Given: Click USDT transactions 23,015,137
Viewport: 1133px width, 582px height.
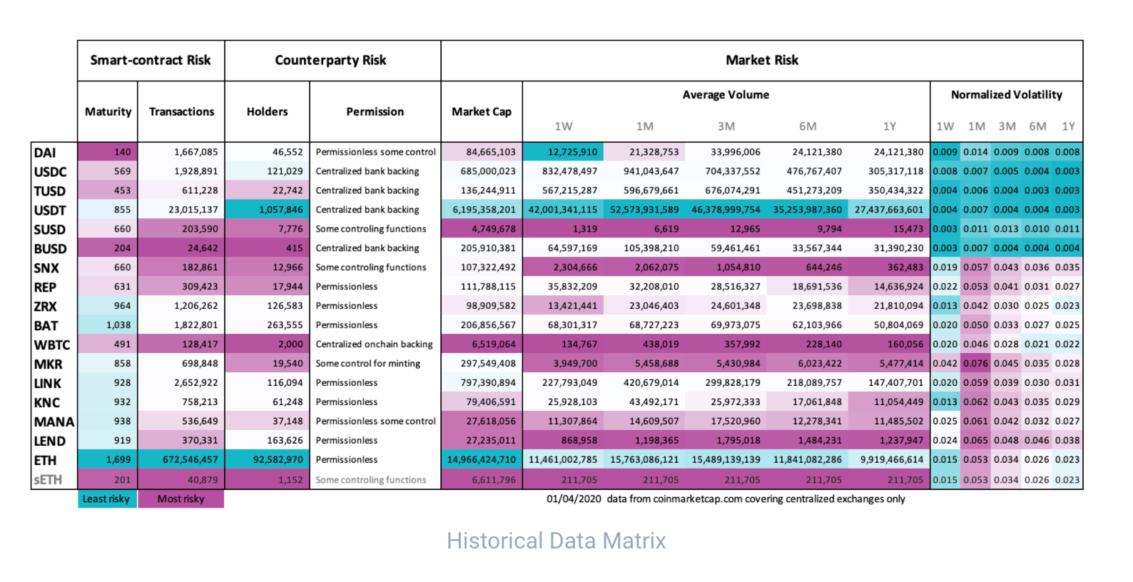Looking at the screenshot, I should coord(193,210).
